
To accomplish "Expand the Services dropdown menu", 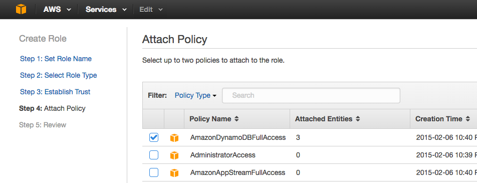I will (x=106, y=10).
